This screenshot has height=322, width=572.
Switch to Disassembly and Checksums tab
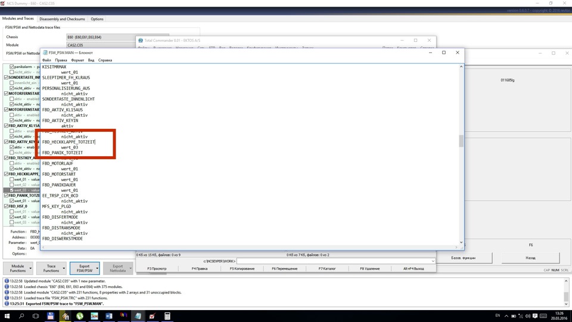62,19
